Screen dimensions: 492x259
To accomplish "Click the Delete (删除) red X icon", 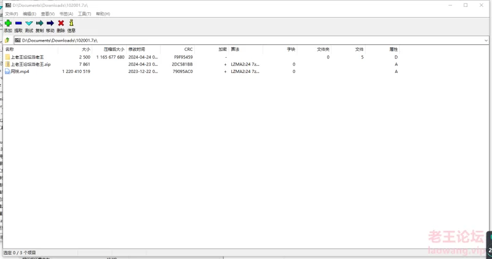I will [x=60, y=23].
